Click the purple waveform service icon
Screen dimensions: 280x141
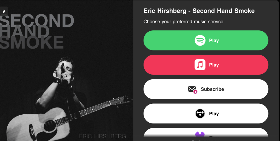click(200, 135)
